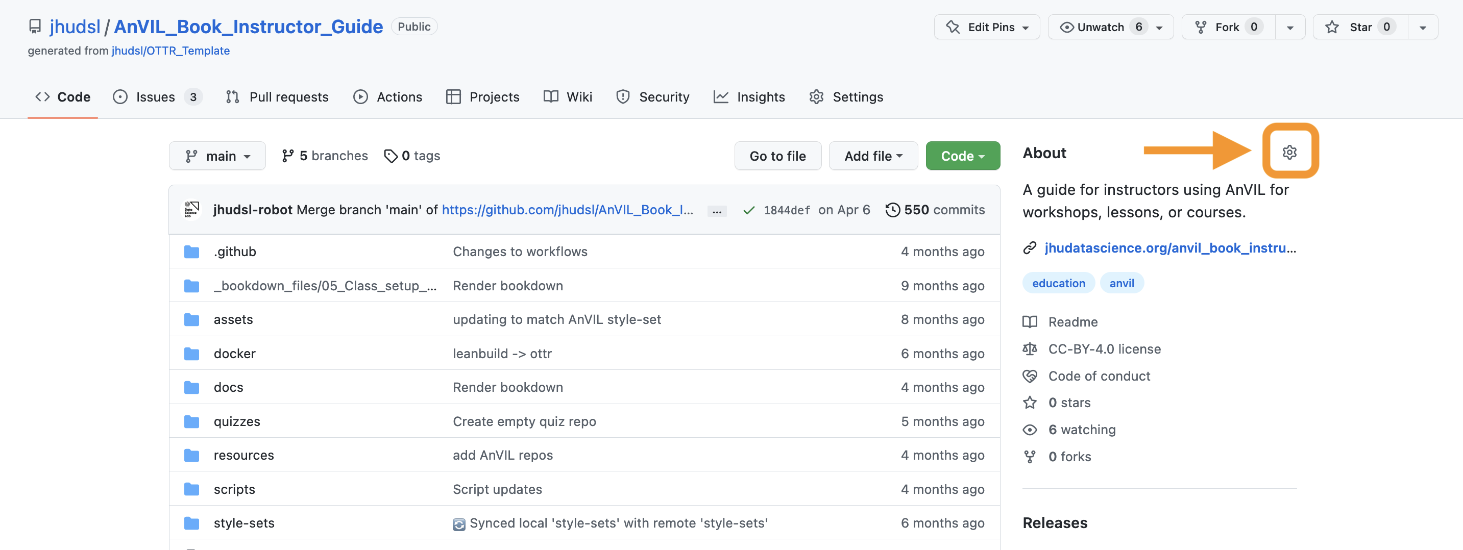Open the Pull requests tab
Image resolution: width=1463 pixels, height=550 pixels.
click(277, 97)
